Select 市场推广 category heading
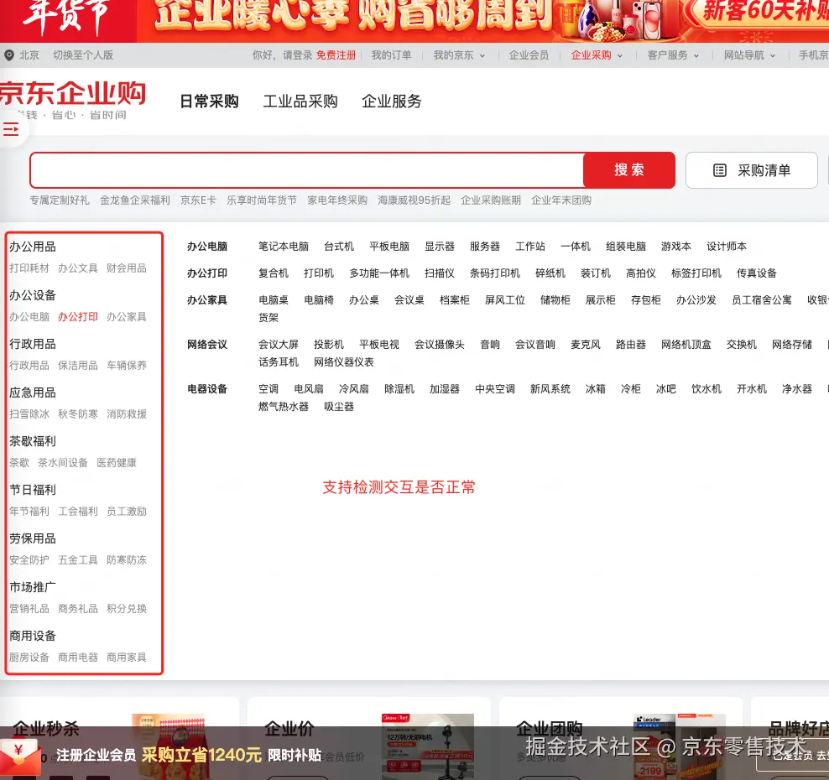This screenshot has height=780, width=829. (x=32, y=587)
